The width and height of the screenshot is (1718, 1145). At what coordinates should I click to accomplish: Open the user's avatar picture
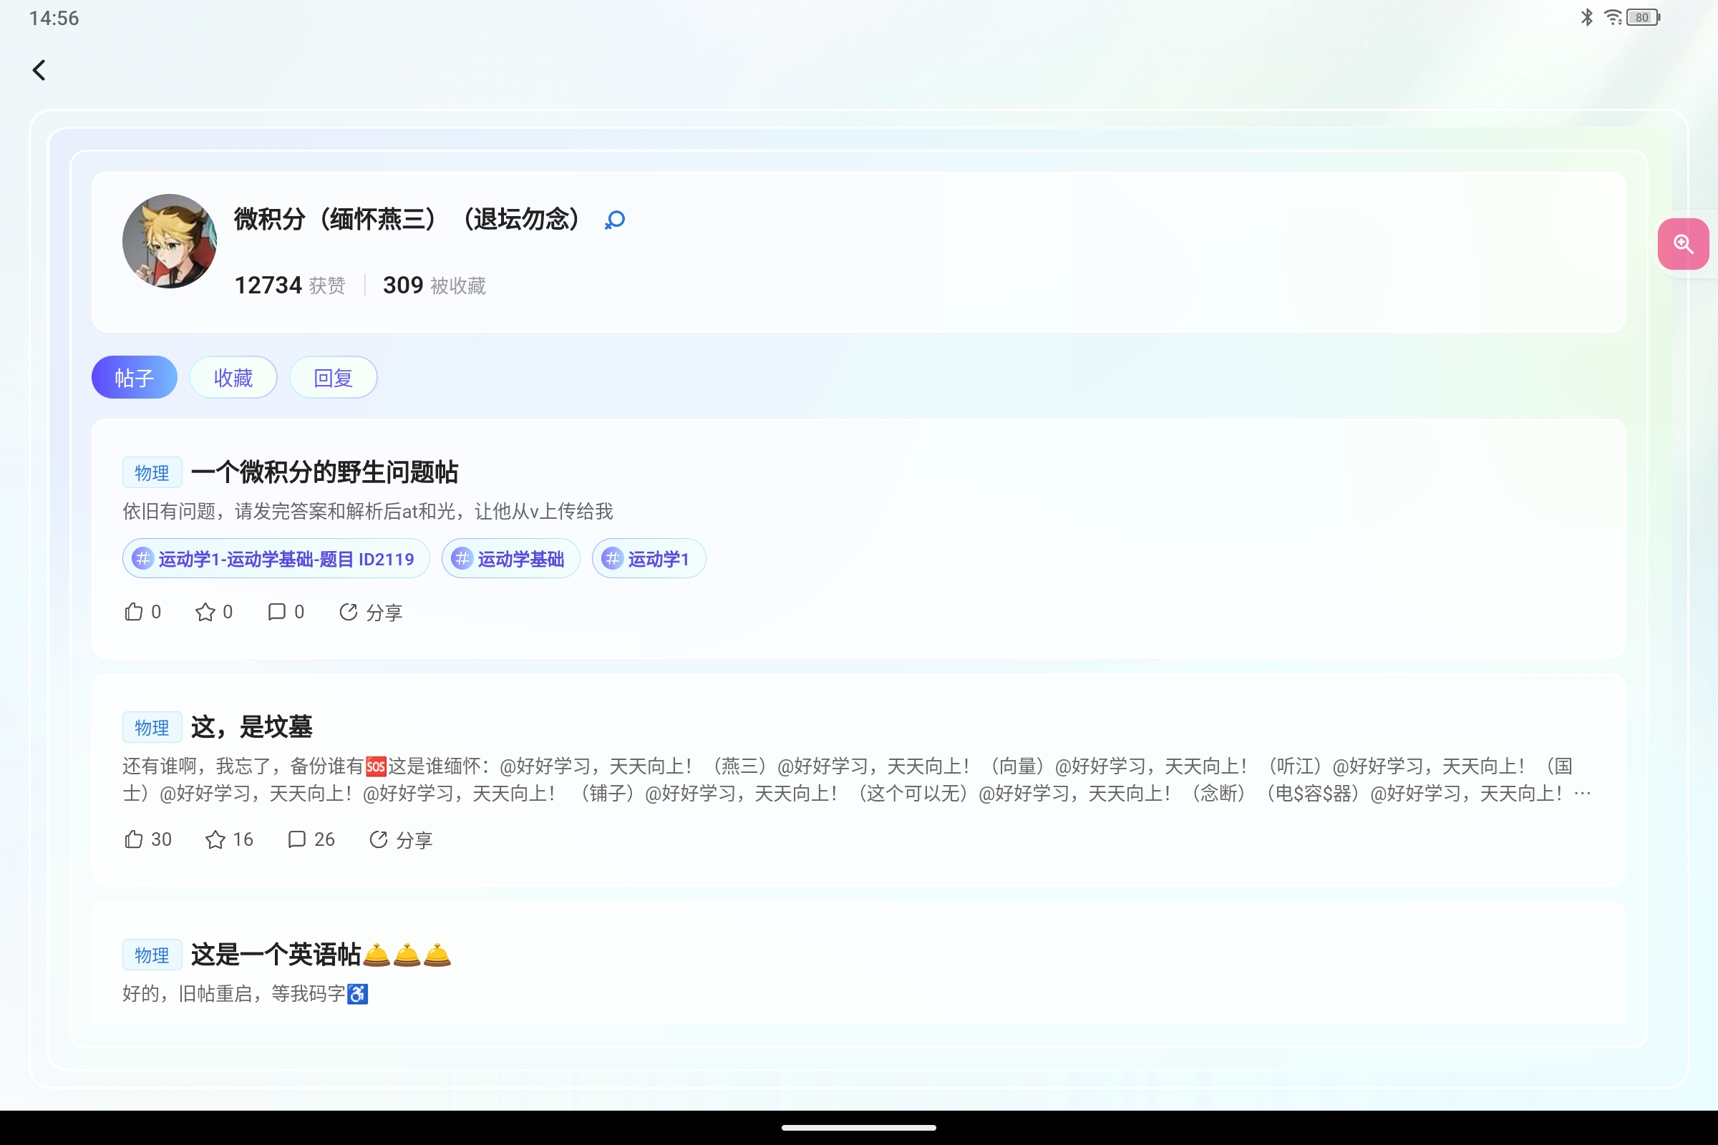click(170, 241)
